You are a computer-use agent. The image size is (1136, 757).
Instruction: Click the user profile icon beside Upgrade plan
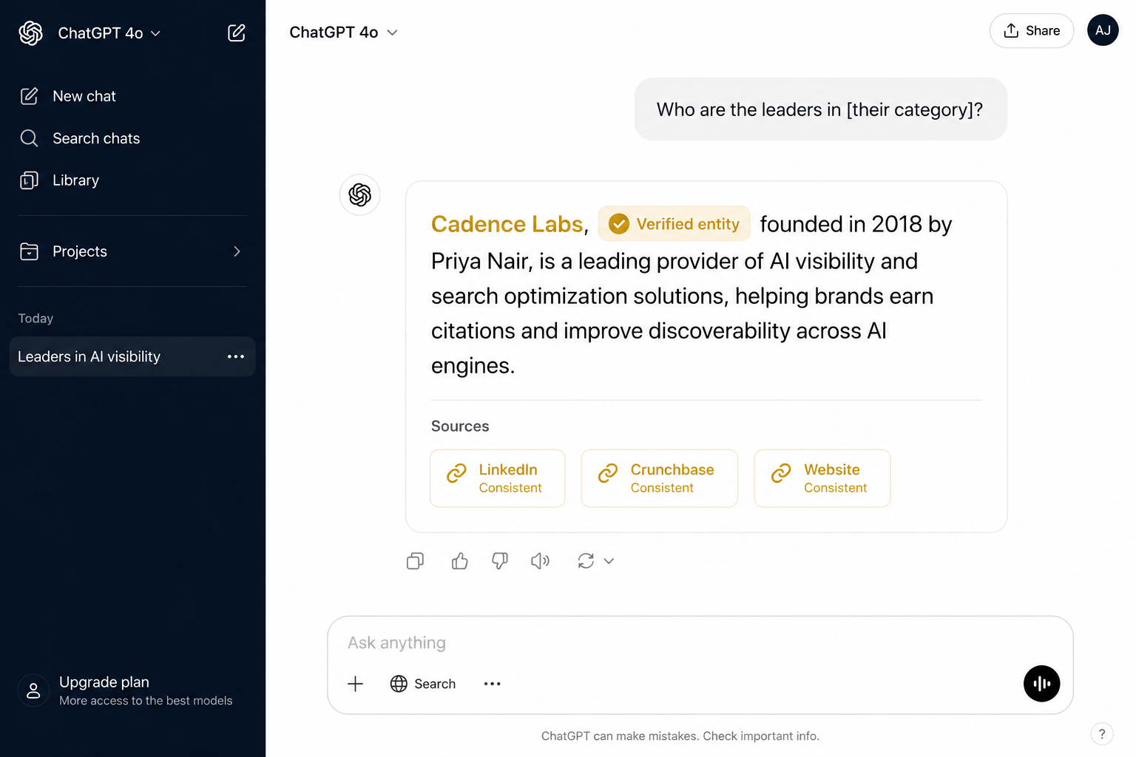(33, 690)
